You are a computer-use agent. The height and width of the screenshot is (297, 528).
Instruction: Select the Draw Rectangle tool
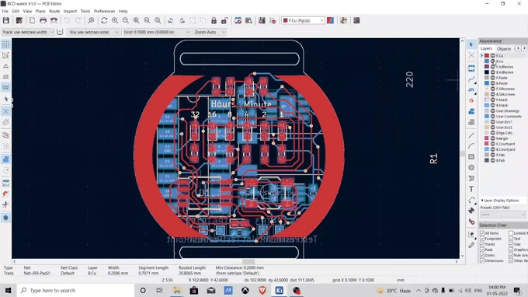[471, 157]
